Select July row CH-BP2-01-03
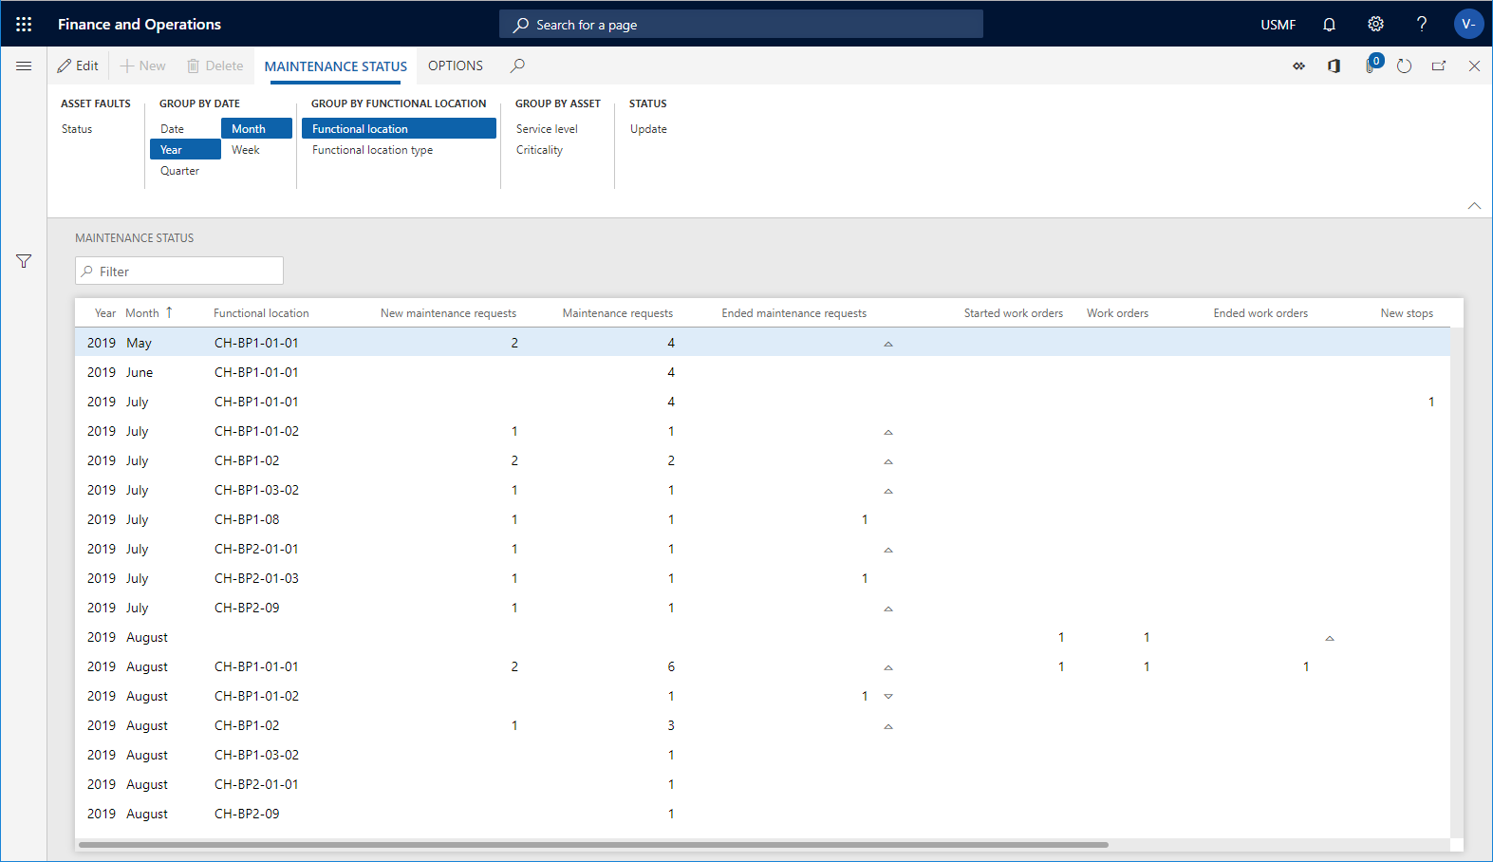The height and width of the screenshot is (862, 1493). click(762, 578)
